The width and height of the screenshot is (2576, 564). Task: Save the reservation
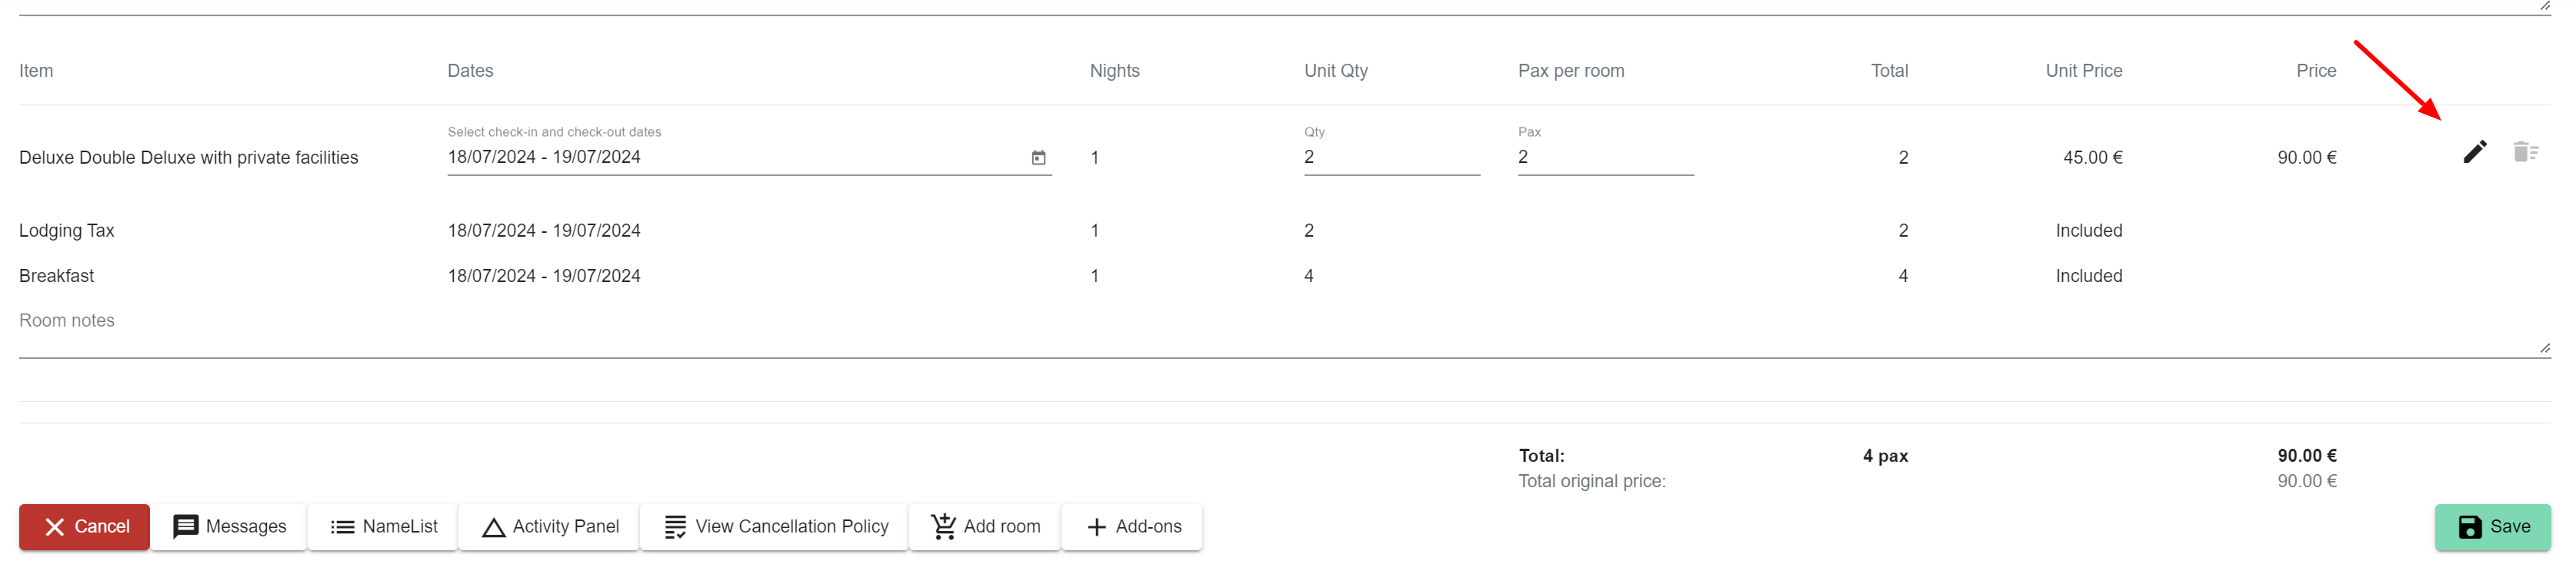(x=2492, y=527)
